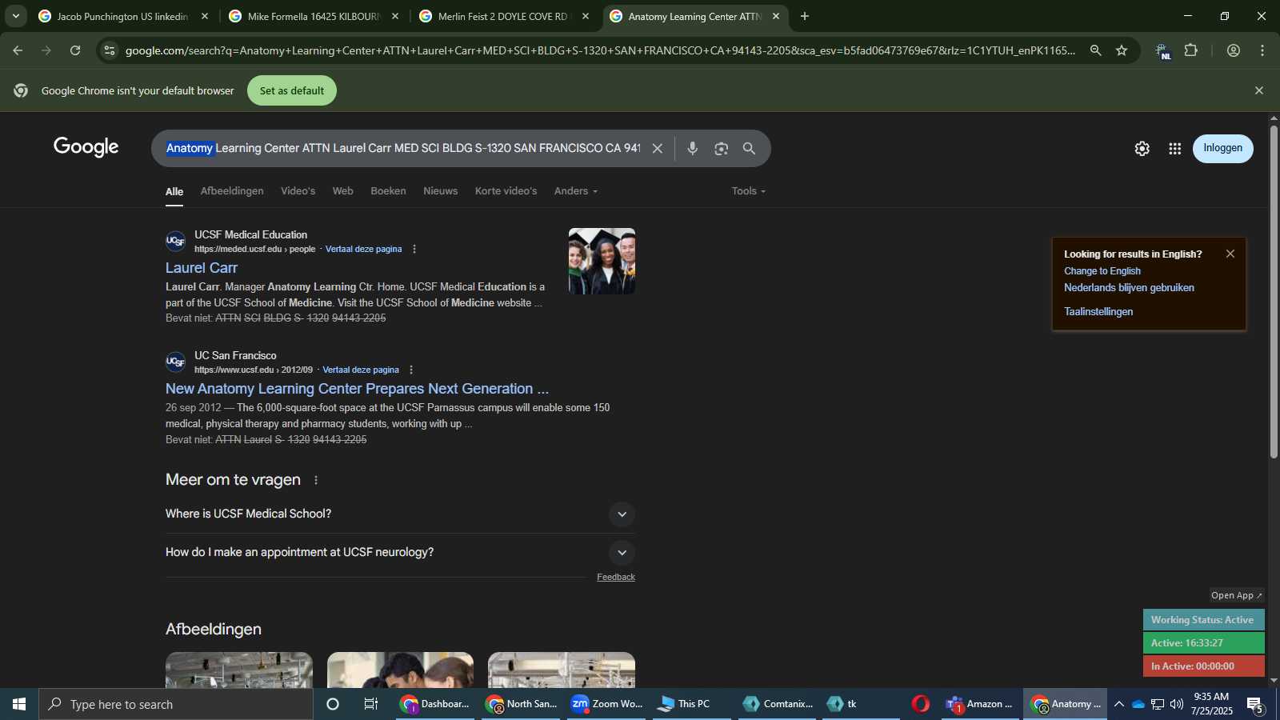
Task: Open Google apps grid icon
Action: click(x=1174, y=149)
